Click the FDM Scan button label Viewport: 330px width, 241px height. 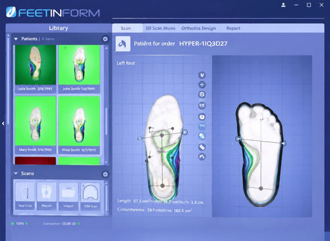[90, 206]
